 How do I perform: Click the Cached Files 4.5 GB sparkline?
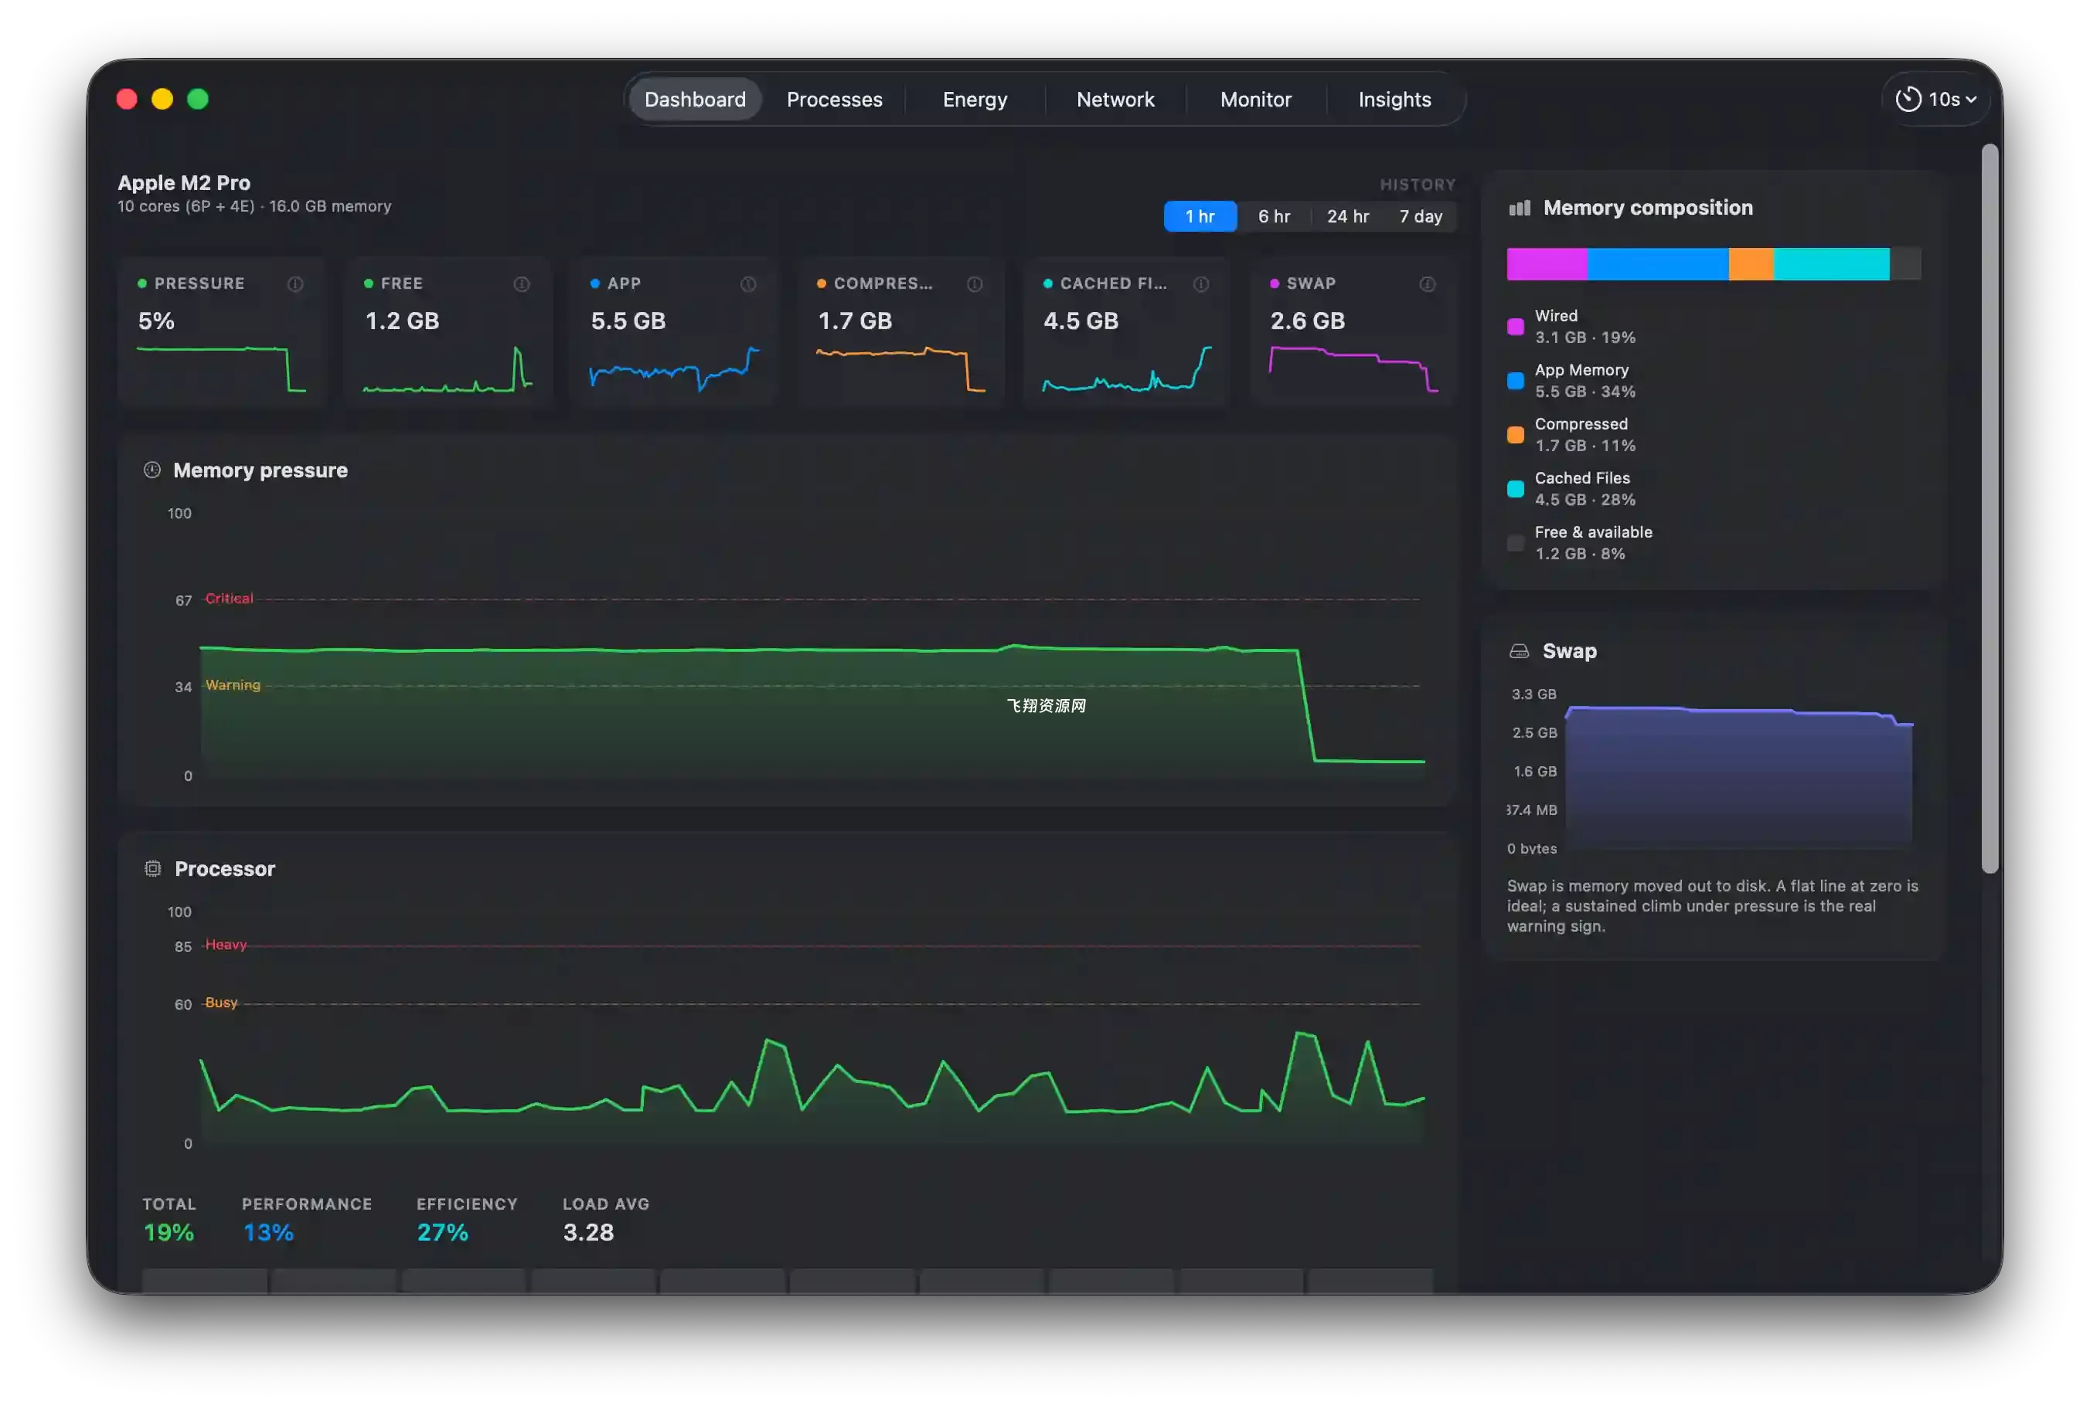pyautogui.click(x=1127, y=368)
